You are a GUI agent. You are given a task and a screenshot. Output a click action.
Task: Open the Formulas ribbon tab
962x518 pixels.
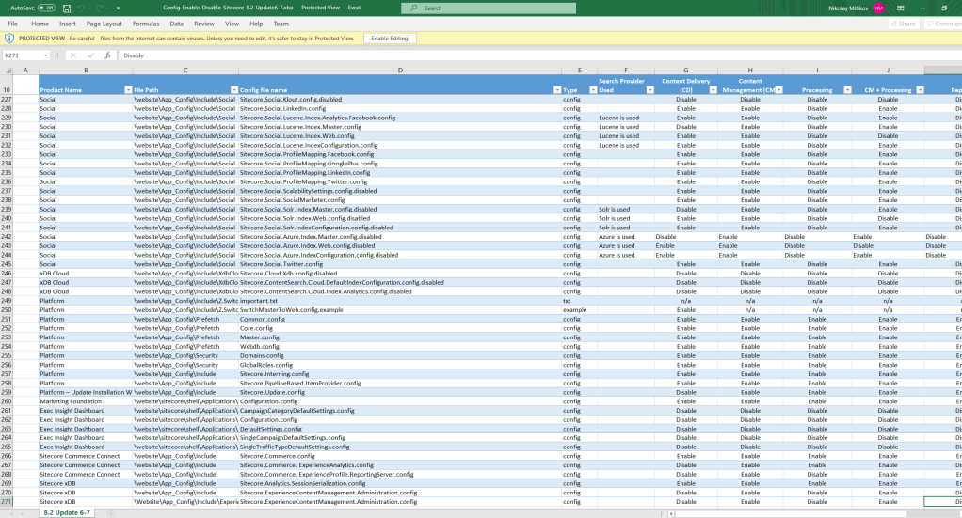pos(145,24)
